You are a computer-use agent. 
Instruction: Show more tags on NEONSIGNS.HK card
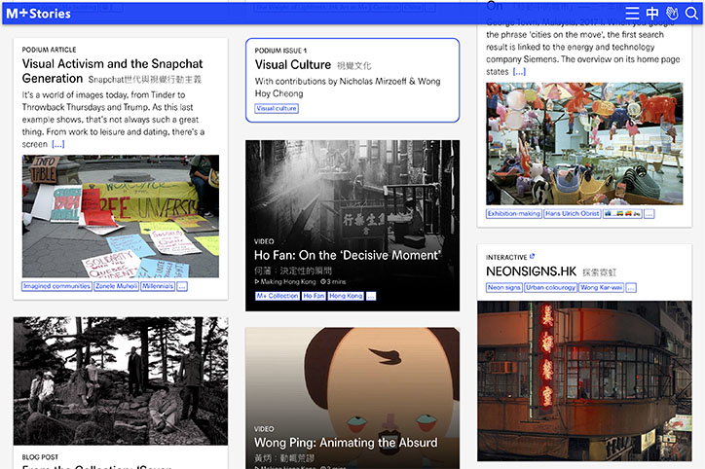(x=631, y=287)
